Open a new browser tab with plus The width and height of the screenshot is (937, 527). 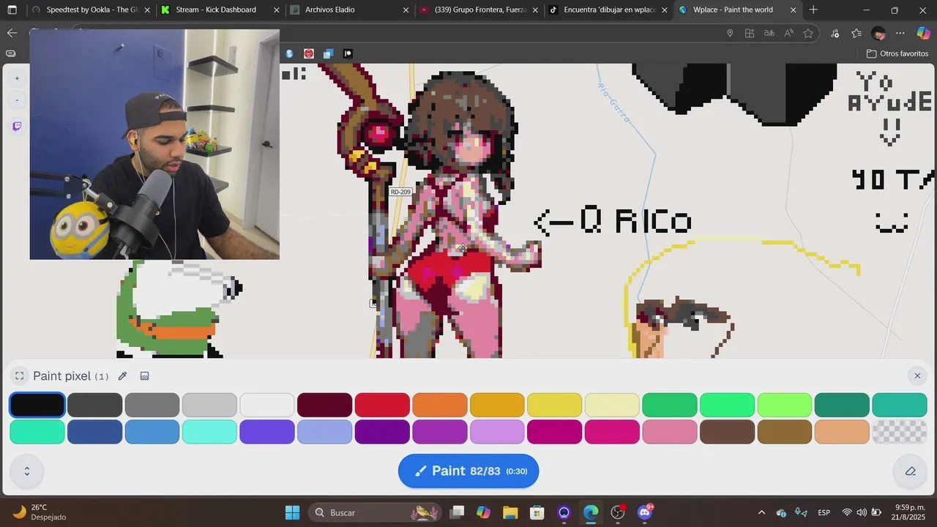point(813,10)
